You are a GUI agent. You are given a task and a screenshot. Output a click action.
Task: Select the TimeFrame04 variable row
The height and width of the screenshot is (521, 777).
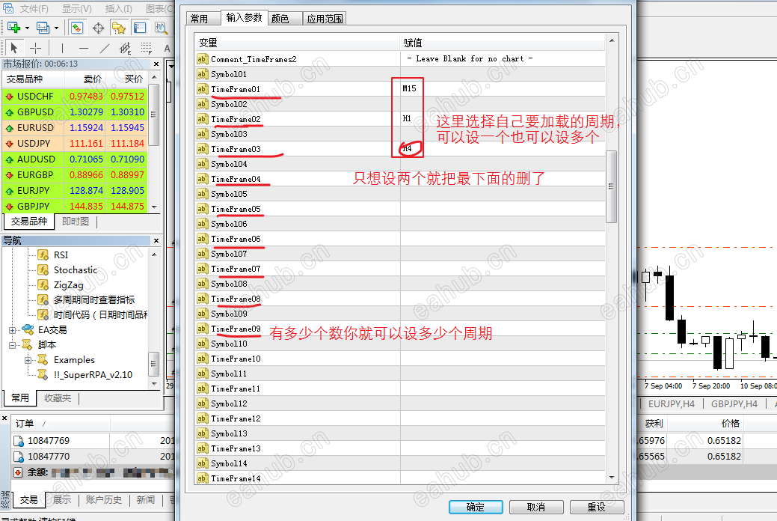click(x=399, y=179)
